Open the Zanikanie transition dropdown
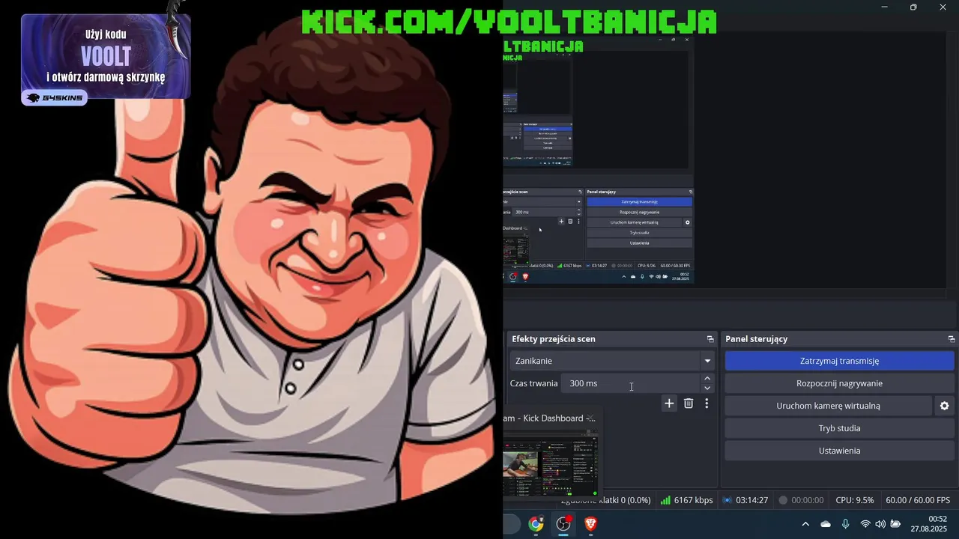 (x=612, y=361)
